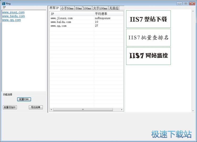The height and width of the screenshot is (142, 197).
Task: Click the 批量添加IP button
Action: (x=10, y=107)
